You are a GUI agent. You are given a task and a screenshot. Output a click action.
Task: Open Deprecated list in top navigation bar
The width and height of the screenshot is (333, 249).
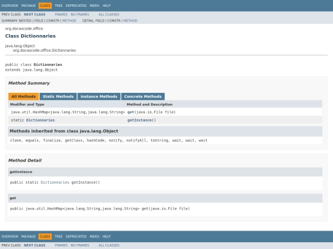pyautogui.click(x=76, y=6)
